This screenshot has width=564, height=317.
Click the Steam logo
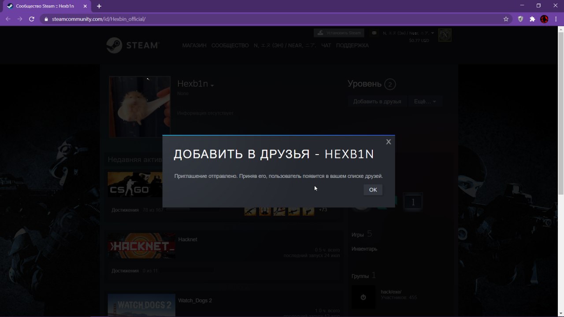coord(133,45)
